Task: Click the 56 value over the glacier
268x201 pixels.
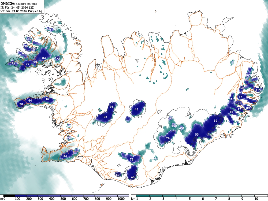Action: coord(111,107)
